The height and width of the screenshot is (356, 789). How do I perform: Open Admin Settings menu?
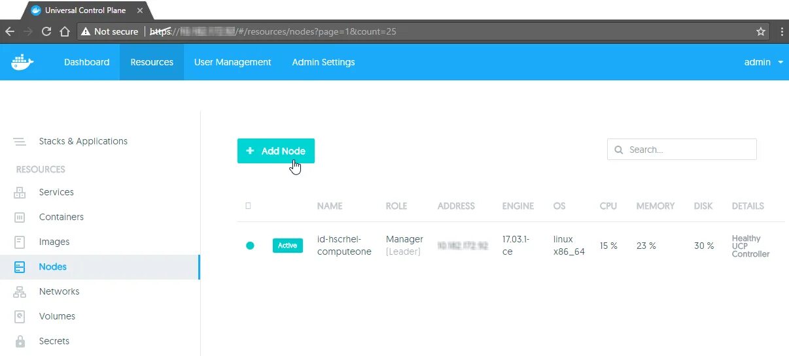pos(324,62)
